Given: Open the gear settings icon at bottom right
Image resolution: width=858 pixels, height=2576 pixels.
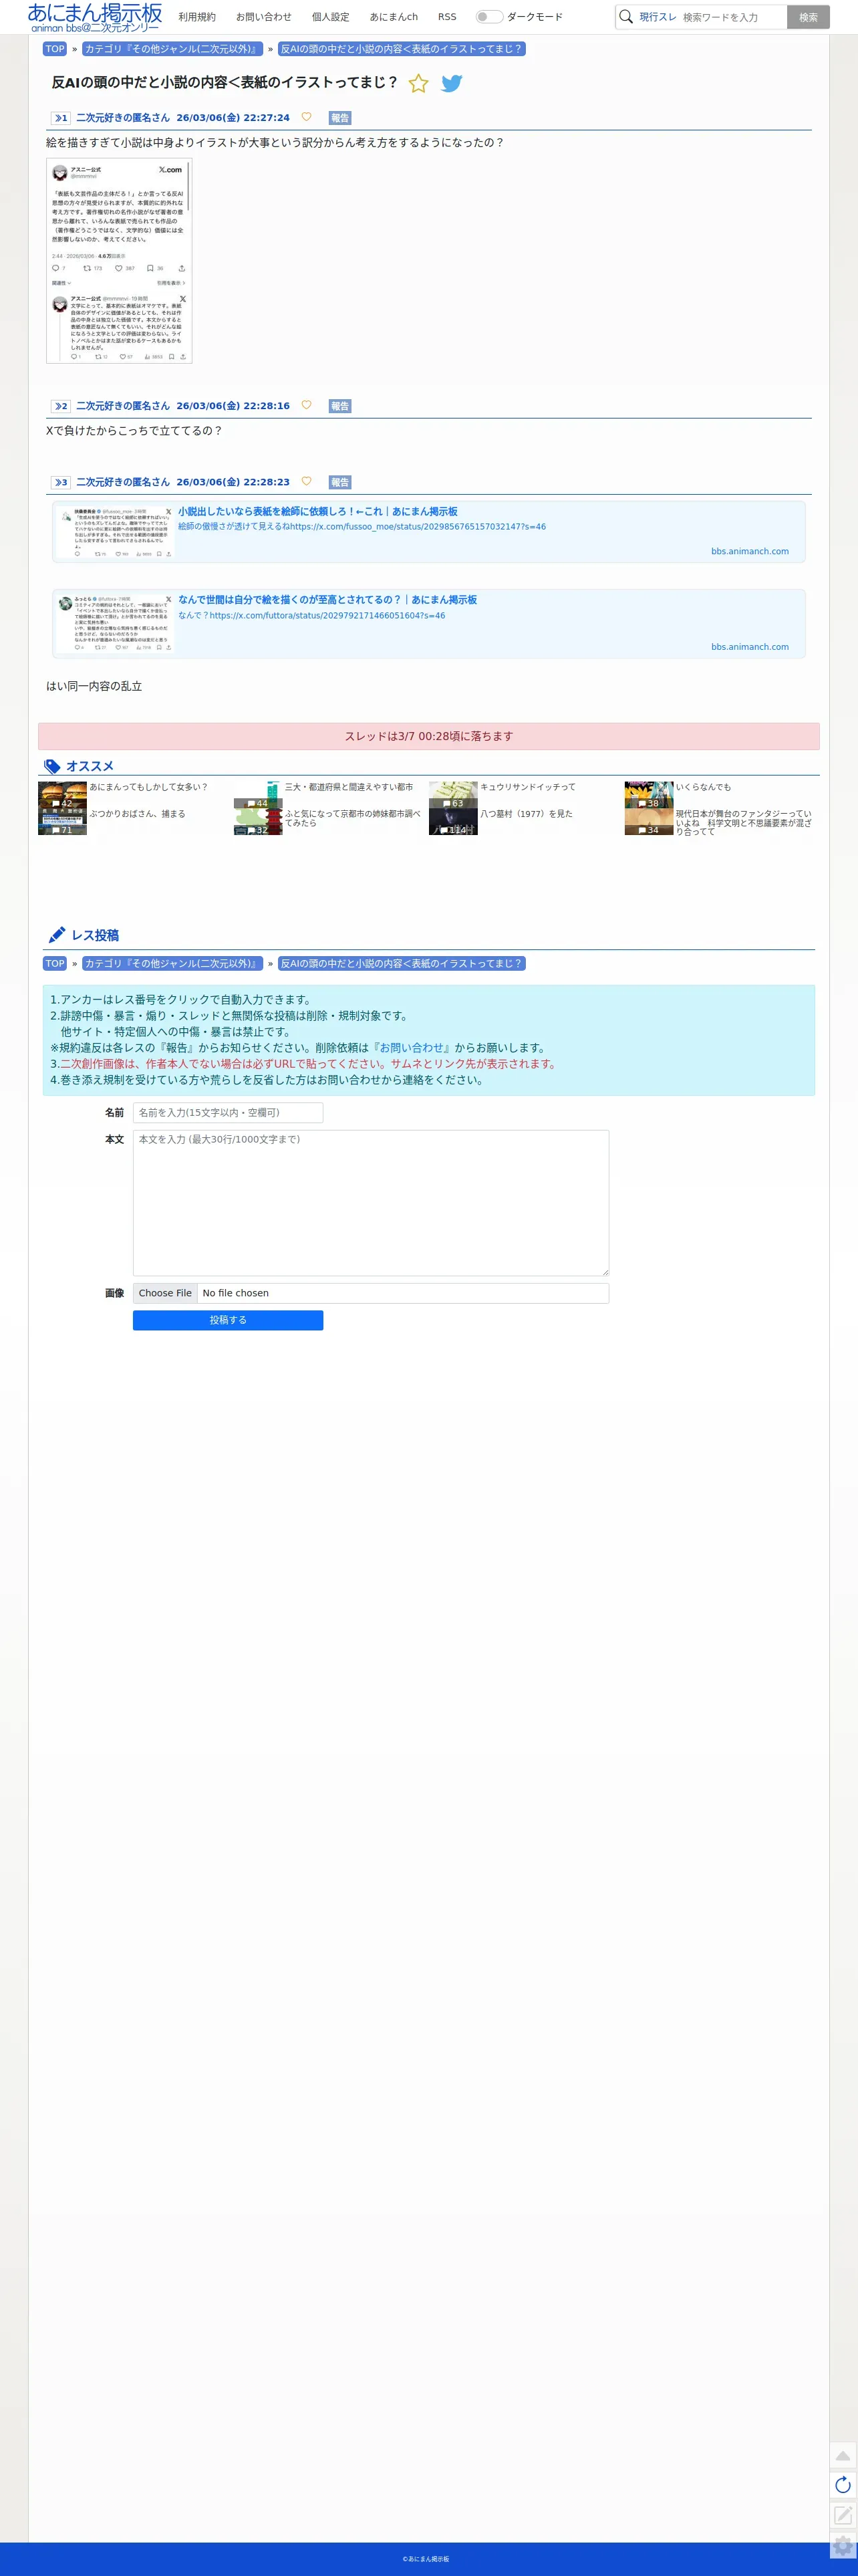Looking at the screenshot, I should click(843, 2546).
